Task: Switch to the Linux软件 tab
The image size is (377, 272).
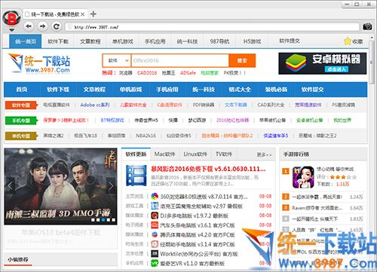Action: pyautogui.click(x=195, y=154)
